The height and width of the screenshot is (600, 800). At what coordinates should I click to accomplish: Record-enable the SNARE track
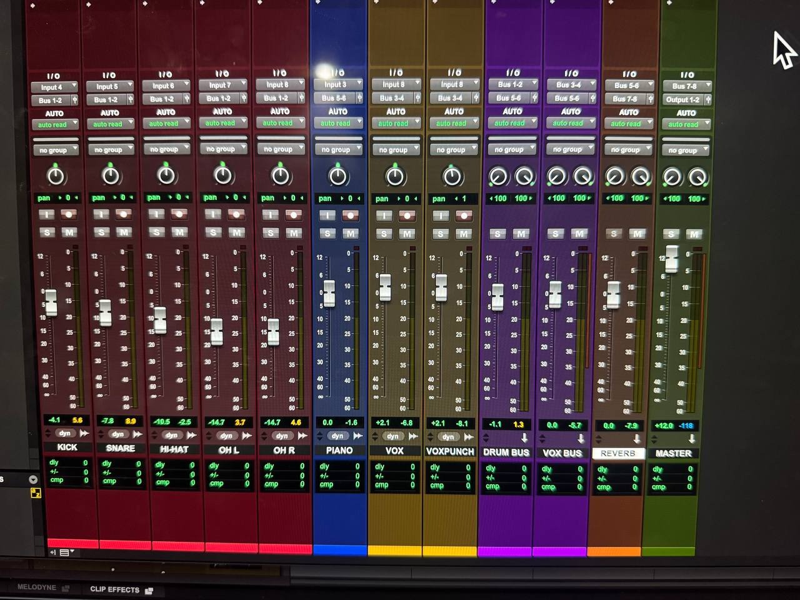tap(124, 214)
